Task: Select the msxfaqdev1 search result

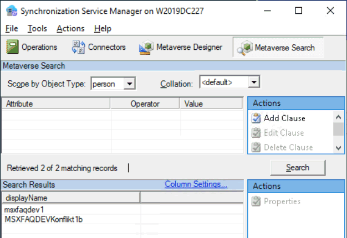Action: (x=24, y=210)
